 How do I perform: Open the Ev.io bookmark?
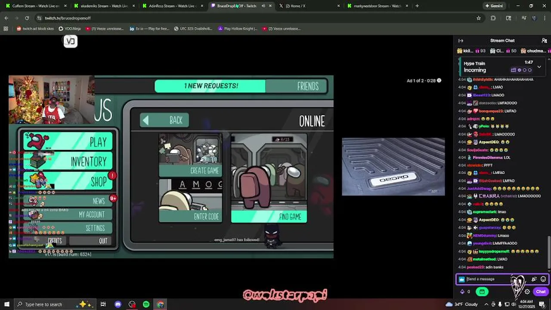pos(149,28)
